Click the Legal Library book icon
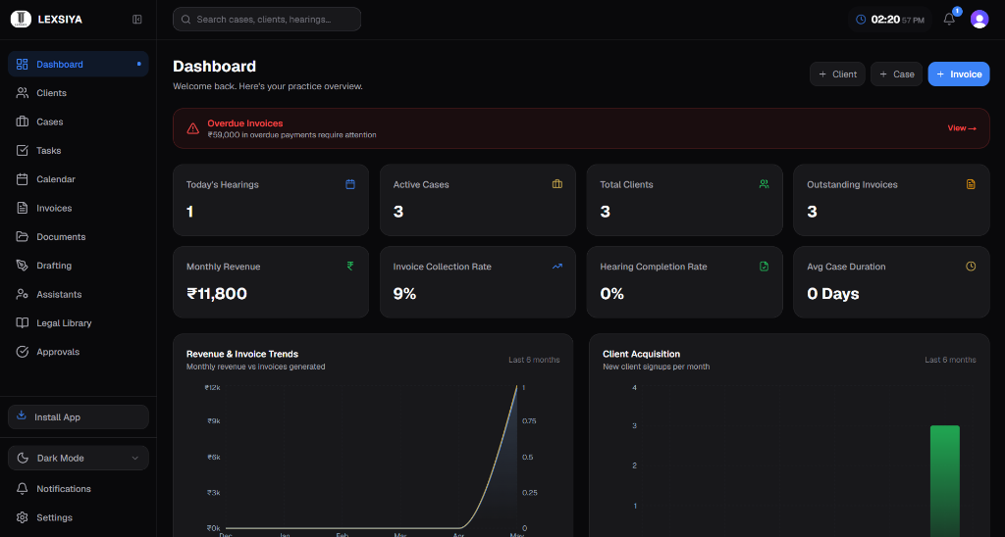The height and width of the screenshot is (537, 1005). 23,323
